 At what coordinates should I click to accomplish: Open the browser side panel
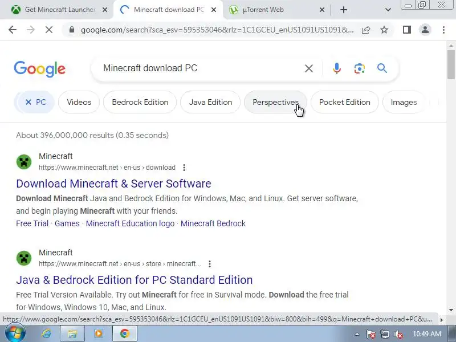point(407,30)
